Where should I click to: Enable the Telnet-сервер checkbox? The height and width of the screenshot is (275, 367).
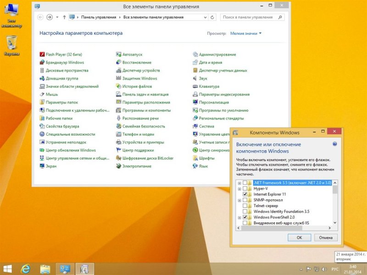pos(245,206)
